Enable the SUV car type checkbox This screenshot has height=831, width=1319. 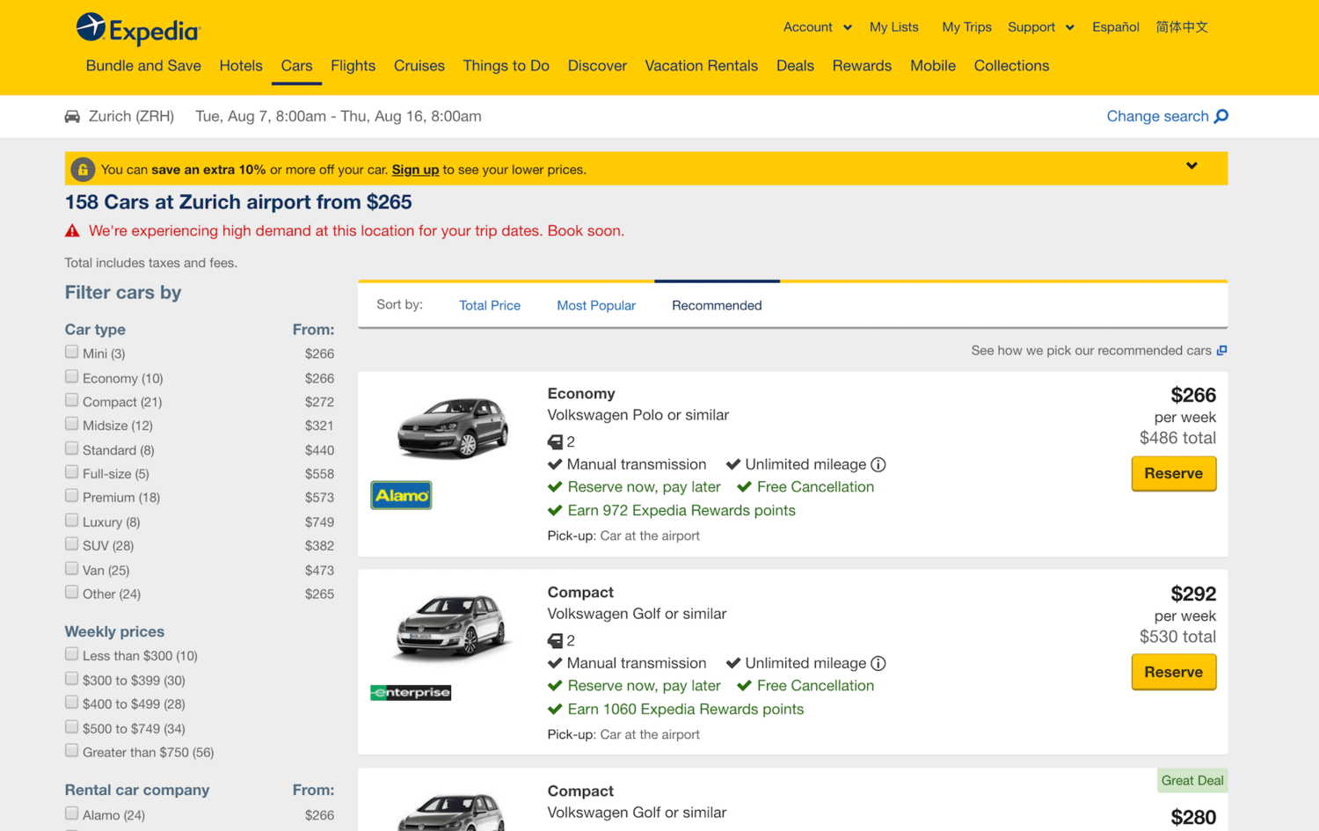(x=72, y=544)
